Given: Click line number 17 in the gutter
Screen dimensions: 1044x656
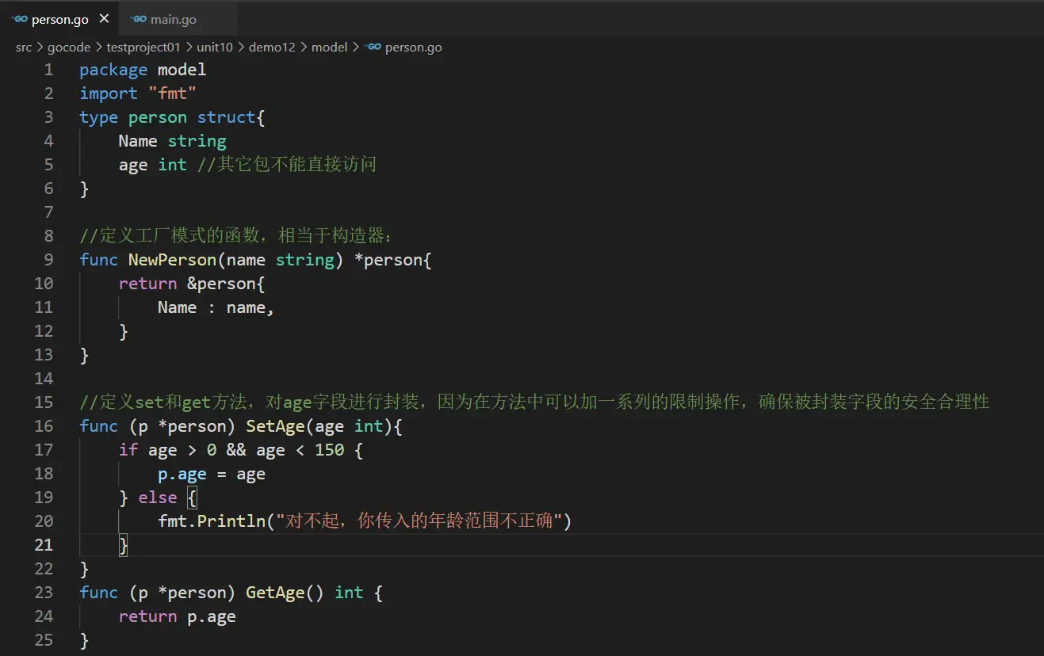Looking at the screenshot, I should pos(44,449).
